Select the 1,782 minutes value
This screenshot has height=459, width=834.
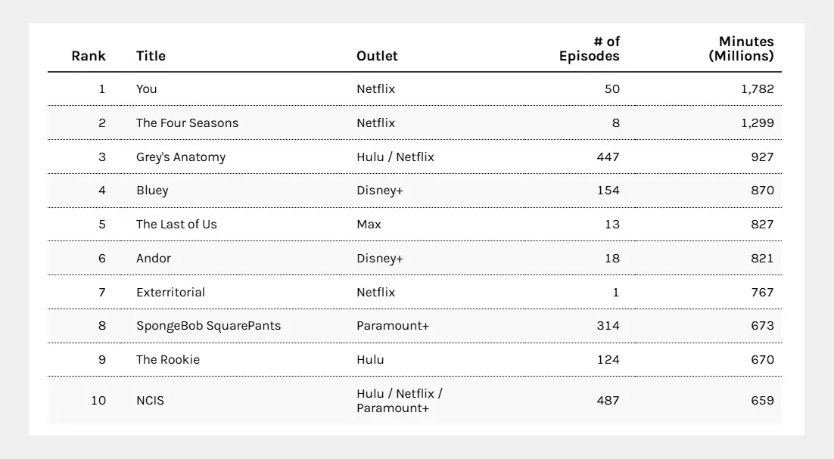758,88
